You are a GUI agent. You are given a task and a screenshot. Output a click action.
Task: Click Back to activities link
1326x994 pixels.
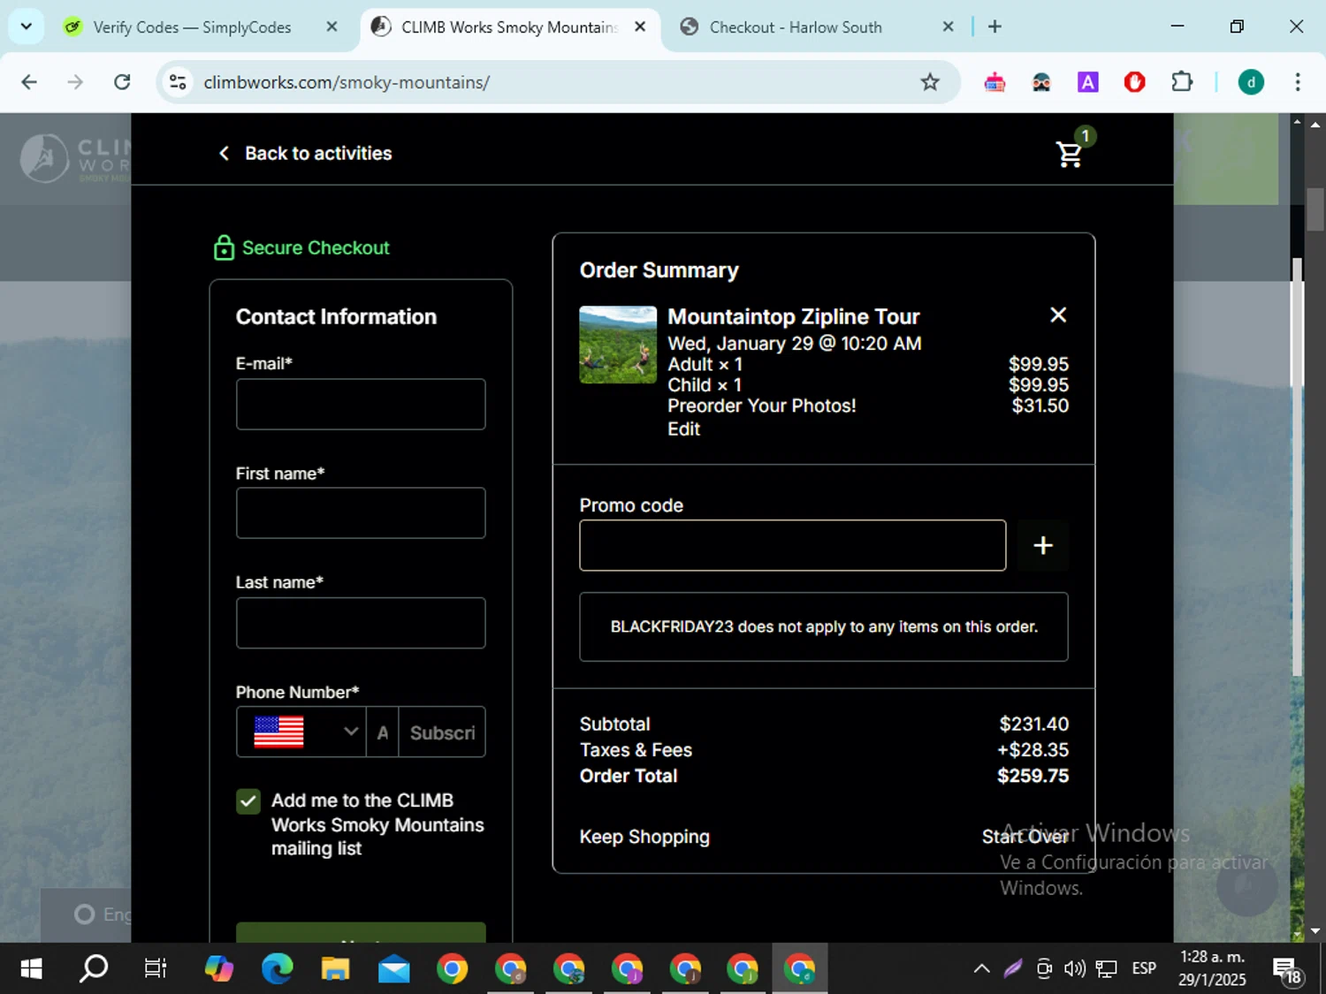pos(305,154)
